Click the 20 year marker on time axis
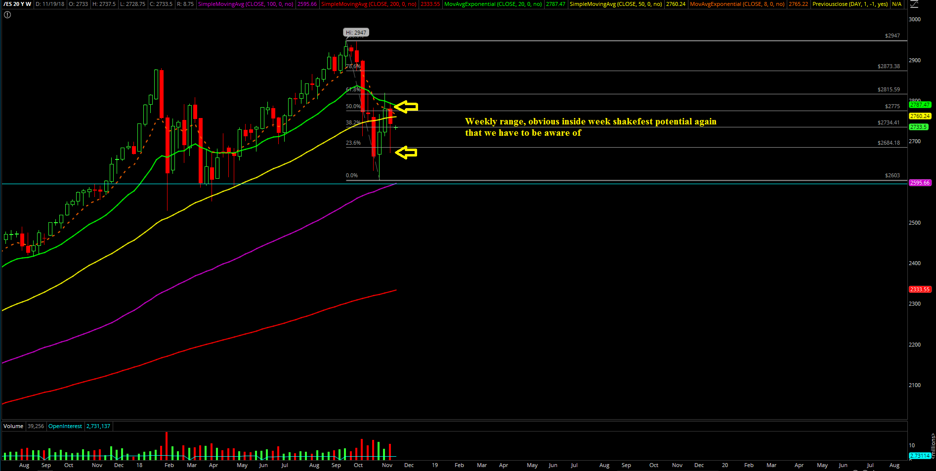Image resolution: width=936 pixels, height=471 pixels. [x=725, y=465]
